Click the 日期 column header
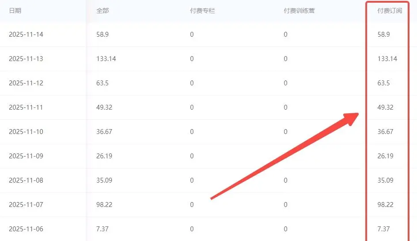 15,11
